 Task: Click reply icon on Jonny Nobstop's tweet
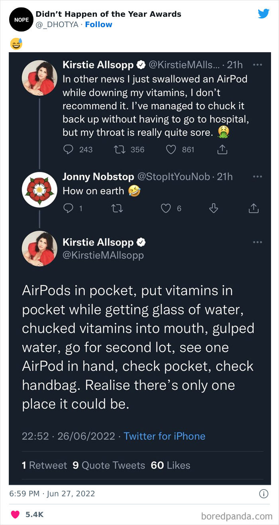click(69, 208)
